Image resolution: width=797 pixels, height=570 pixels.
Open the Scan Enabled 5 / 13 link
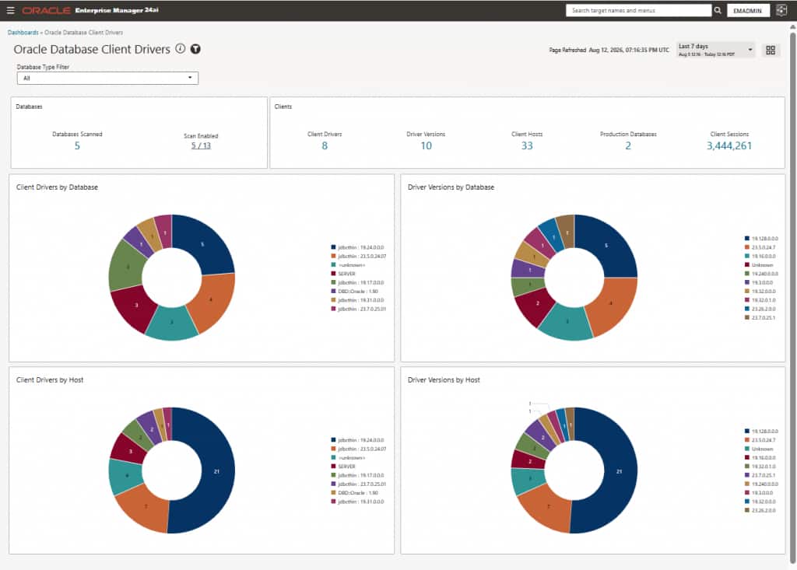[201, 145]
